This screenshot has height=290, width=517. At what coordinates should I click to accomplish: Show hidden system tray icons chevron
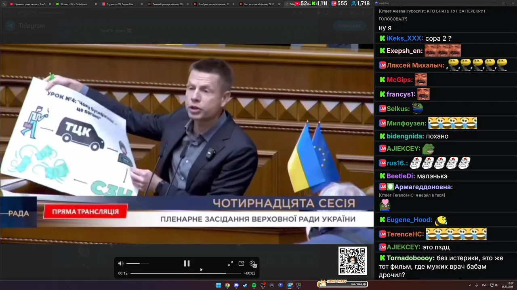[470, 285]
